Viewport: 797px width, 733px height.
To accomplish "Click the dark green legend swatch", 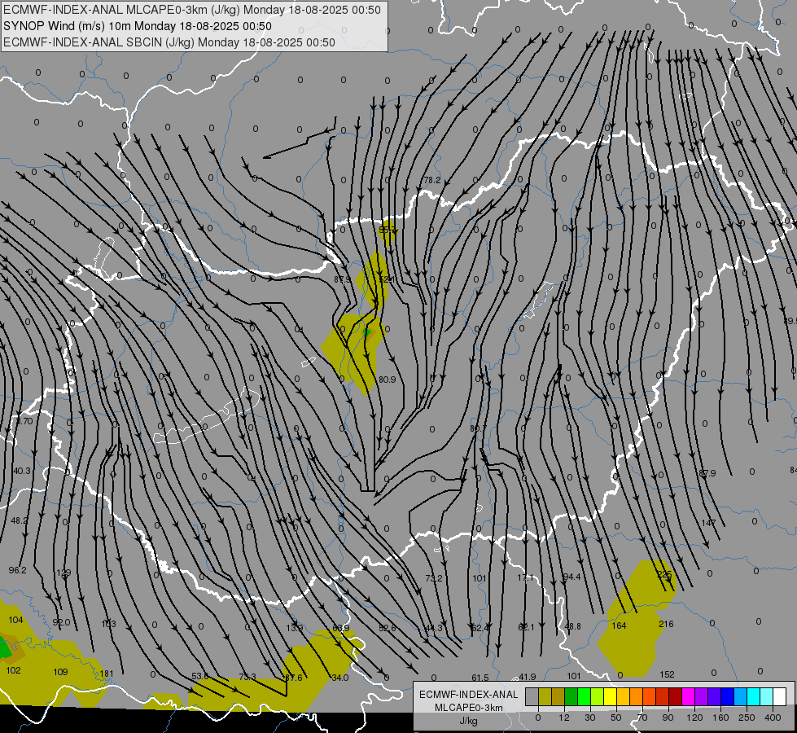I will click(571, 697).
